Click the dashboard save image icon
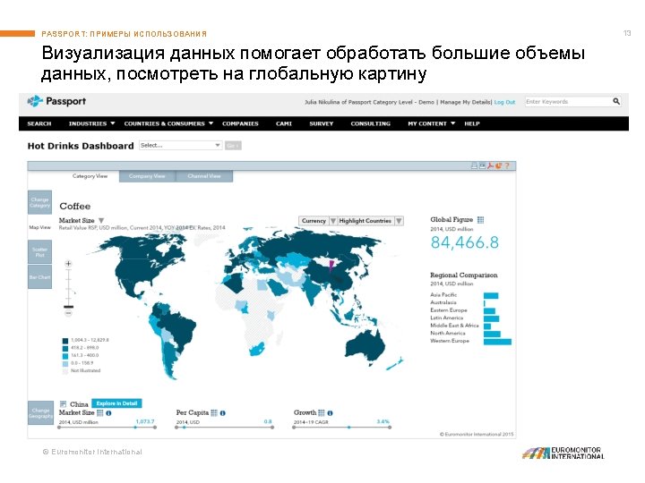This screenshot has height=483, width=645. (x=482, y=165)
